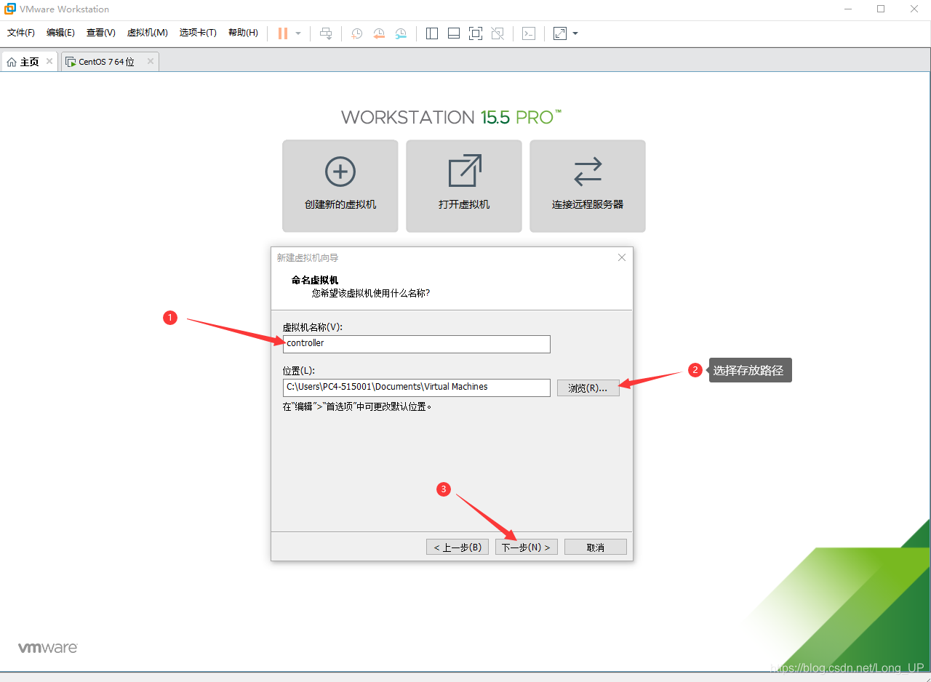Click the full screen mode icon
The height and width of the screenshot is (682, 931).
476,33
